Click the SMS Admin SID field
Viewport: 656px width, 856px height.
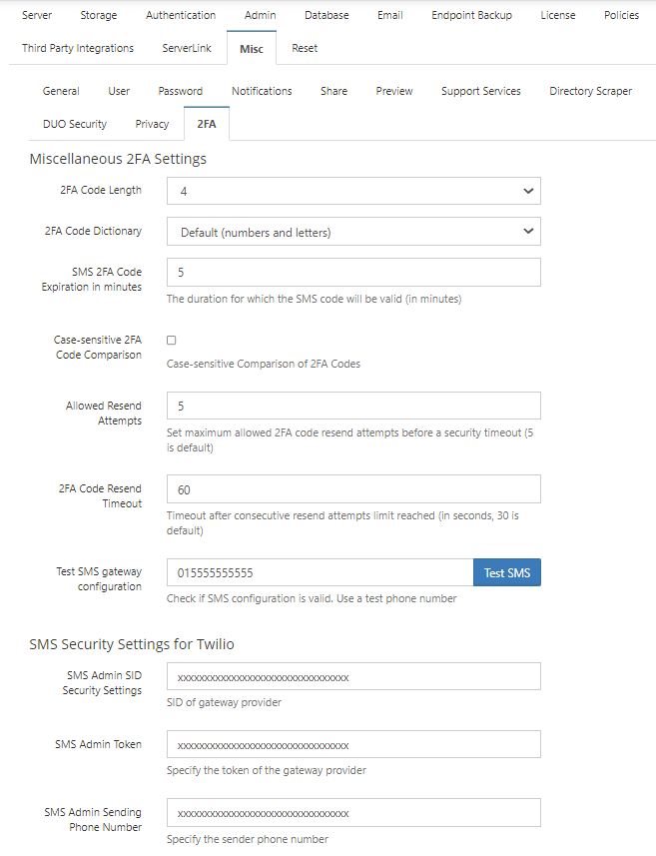click(353, 676)
